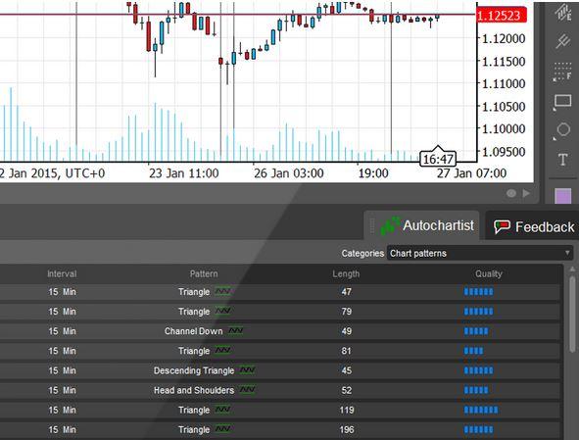Sort by the Interval column header
Viewport: 579px width, 440px height.
pyautogui.click(x=62, y=273)
